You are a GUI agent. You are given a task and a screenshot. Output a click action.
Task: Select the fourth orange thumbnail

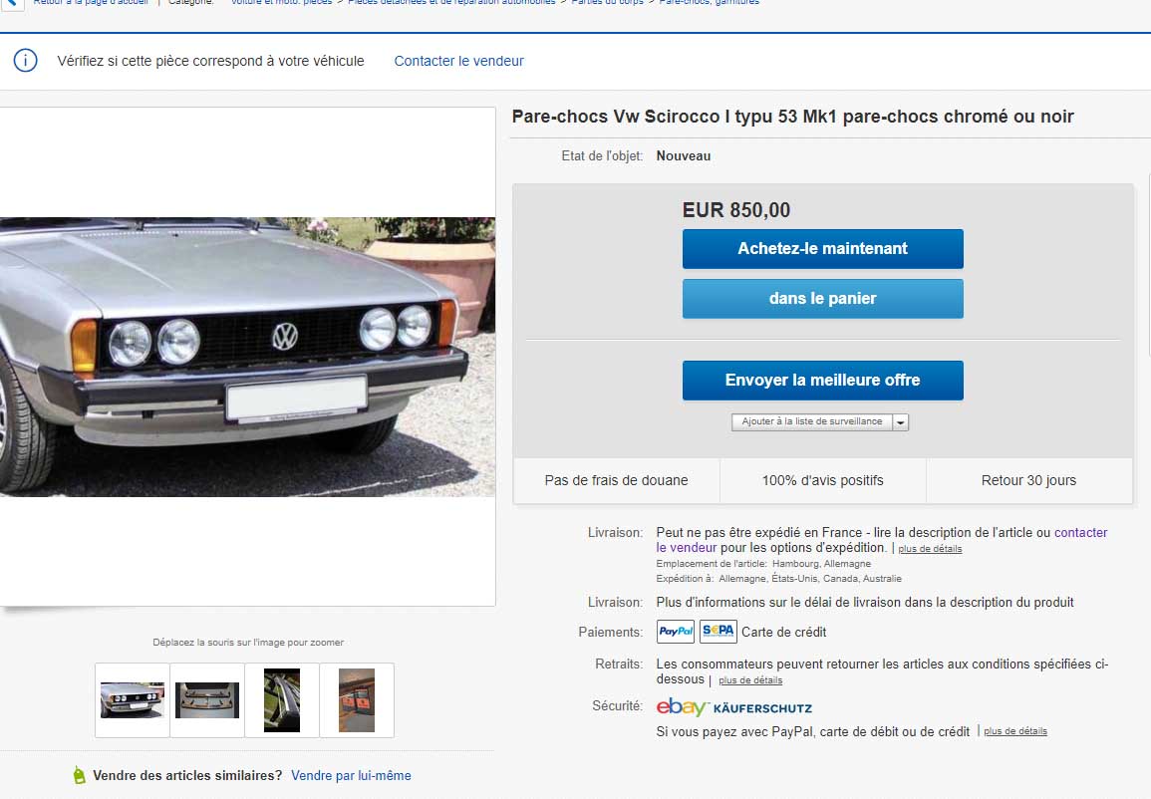pos(357,700)
